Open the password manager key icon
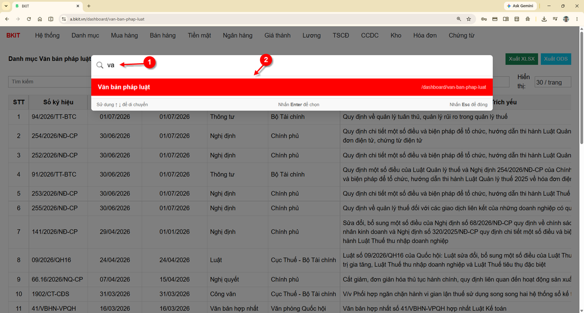The height and width of the screenshot is (313, 584). point(484,19)
